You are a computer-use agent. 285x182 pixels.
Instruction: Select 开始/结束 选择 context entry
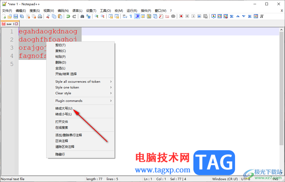pos(81,74)
